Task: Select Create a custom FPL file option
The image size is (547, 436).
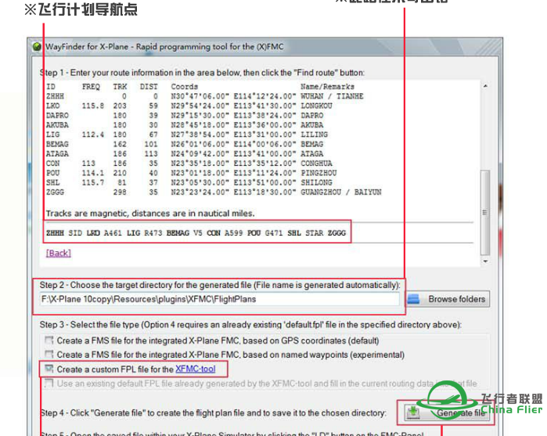Action: point(49,369)
